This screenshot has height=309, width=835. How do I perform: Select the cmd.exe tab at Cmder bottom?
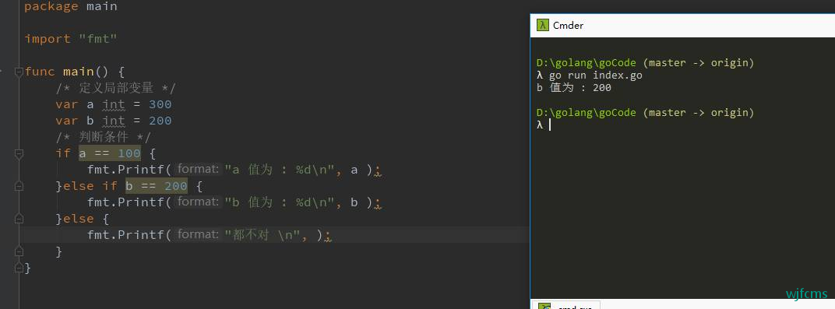pyautogui.click(x=566, y=306)
